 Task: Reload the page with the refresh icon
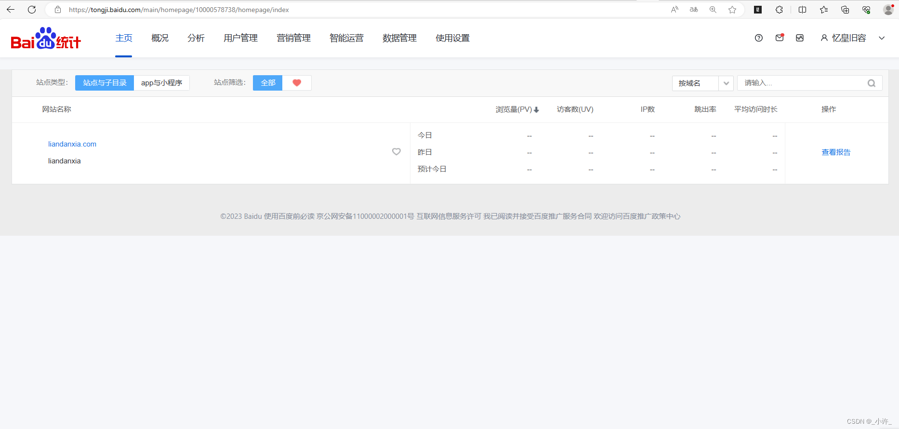(32, 10)
